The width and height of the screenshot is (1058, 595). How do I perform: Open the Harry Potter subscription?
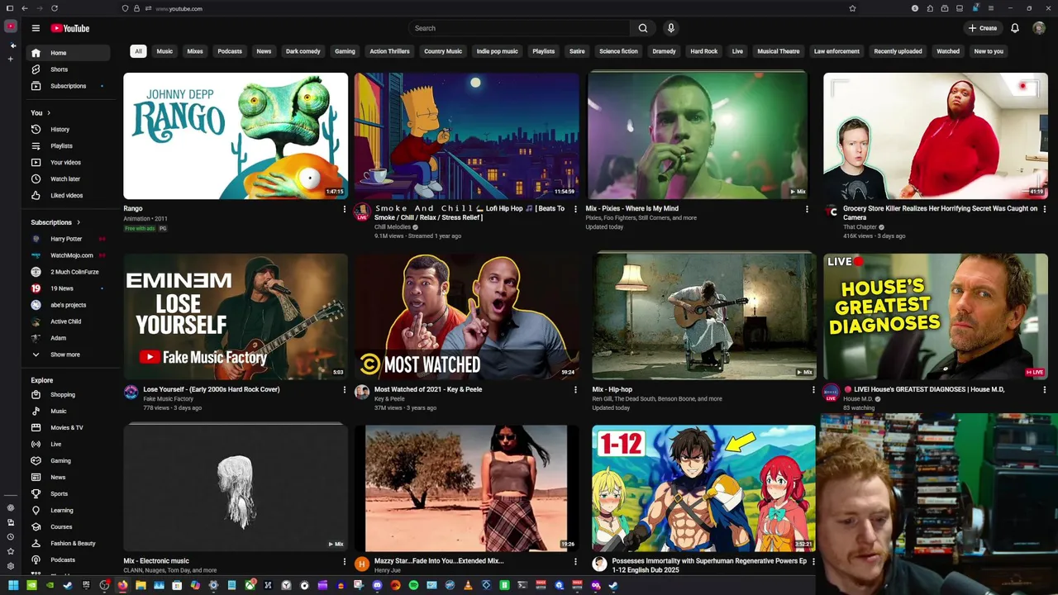[66, 239]
